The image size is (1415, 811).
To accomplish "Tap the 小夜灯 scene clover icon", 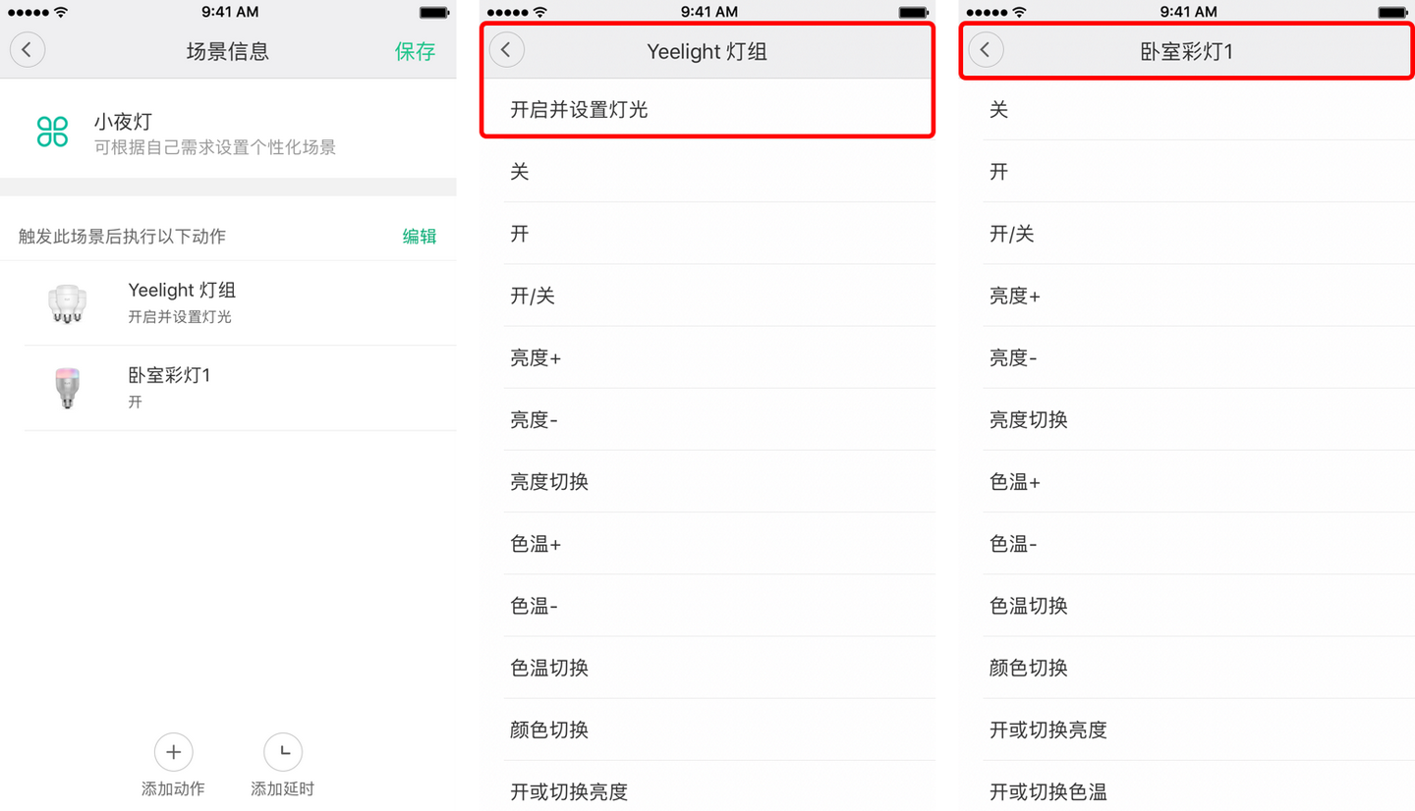I will pyautogui.click(x=52, y=132).
